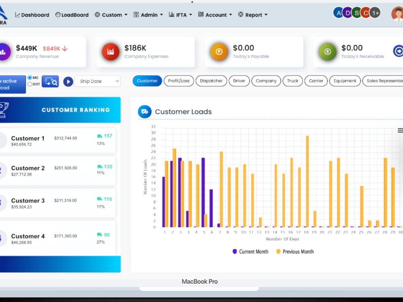Click the Customer Ranking header banner
The height and width of the screenshot is (302, 403).
click(x=60, y=110)
